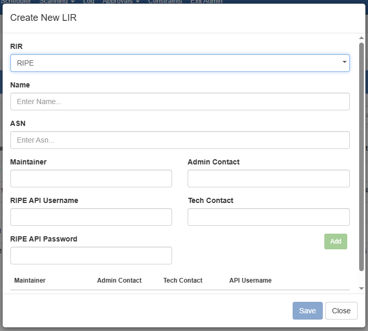Image resolution: width=368 pixels, height=331 pixels.
Task: Click the Admin Contact table column header
Action: tap(119, 281)
